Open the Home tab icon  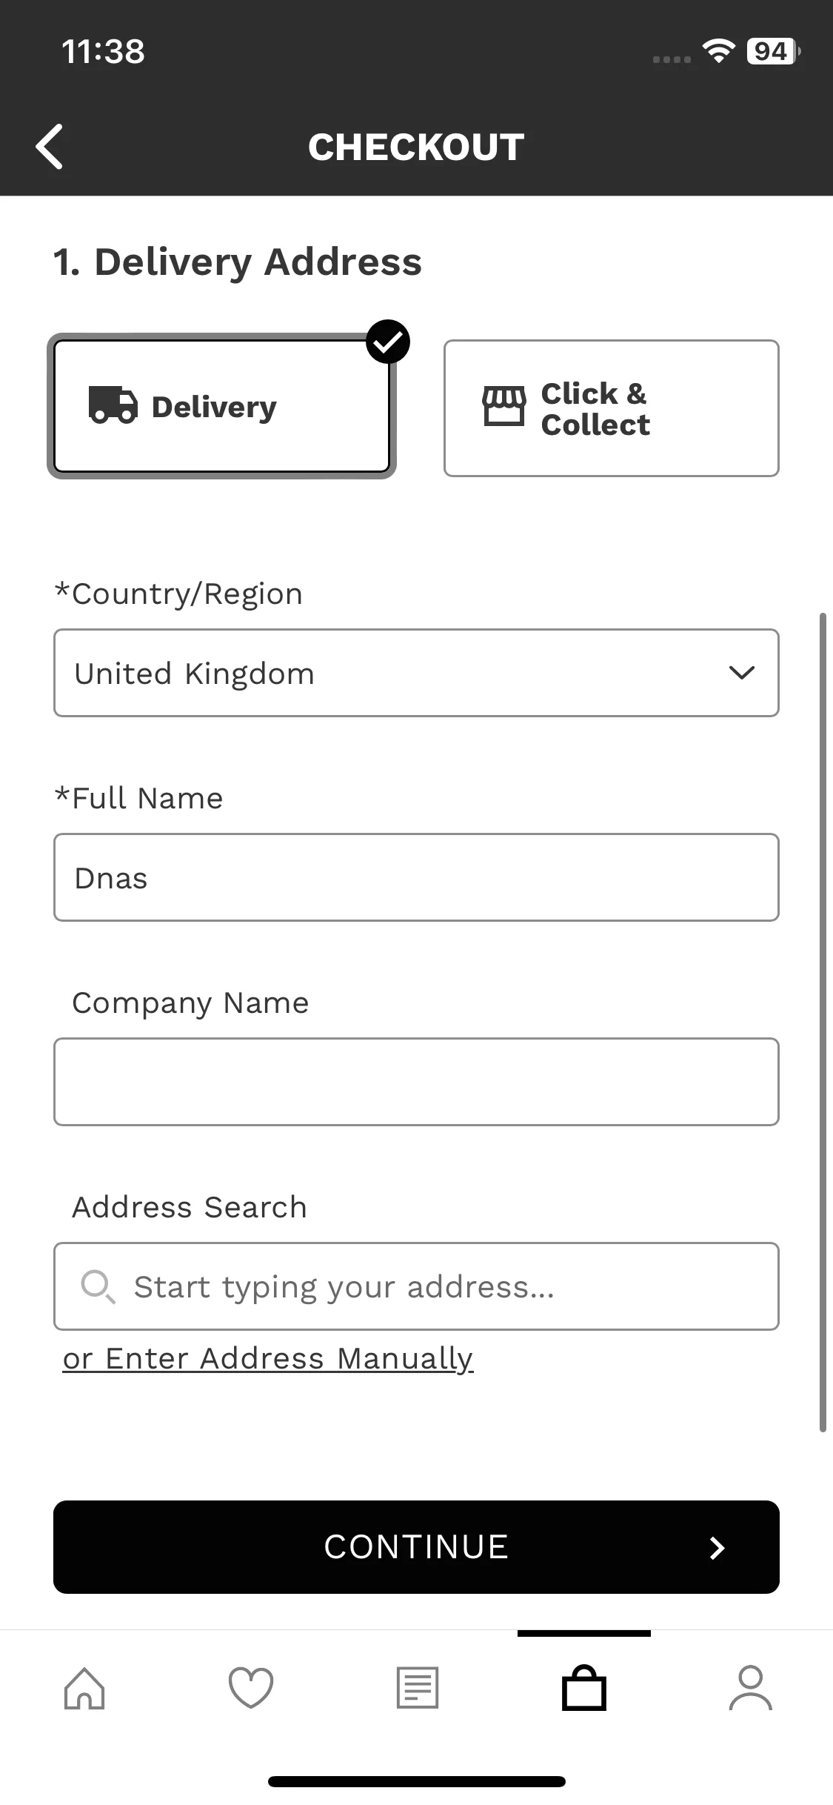[84, 1688]
